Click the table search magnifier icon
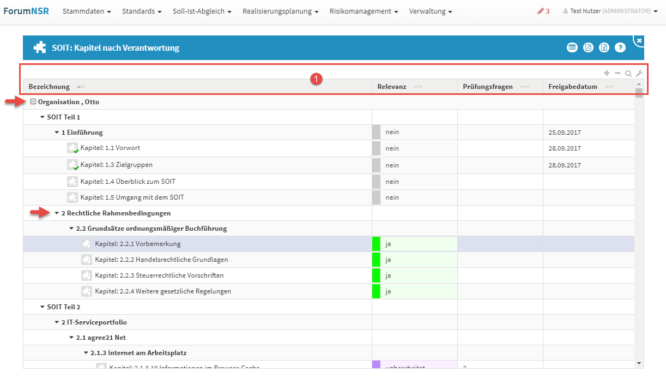Screen dimensions: 666x378 click(628, 74)
